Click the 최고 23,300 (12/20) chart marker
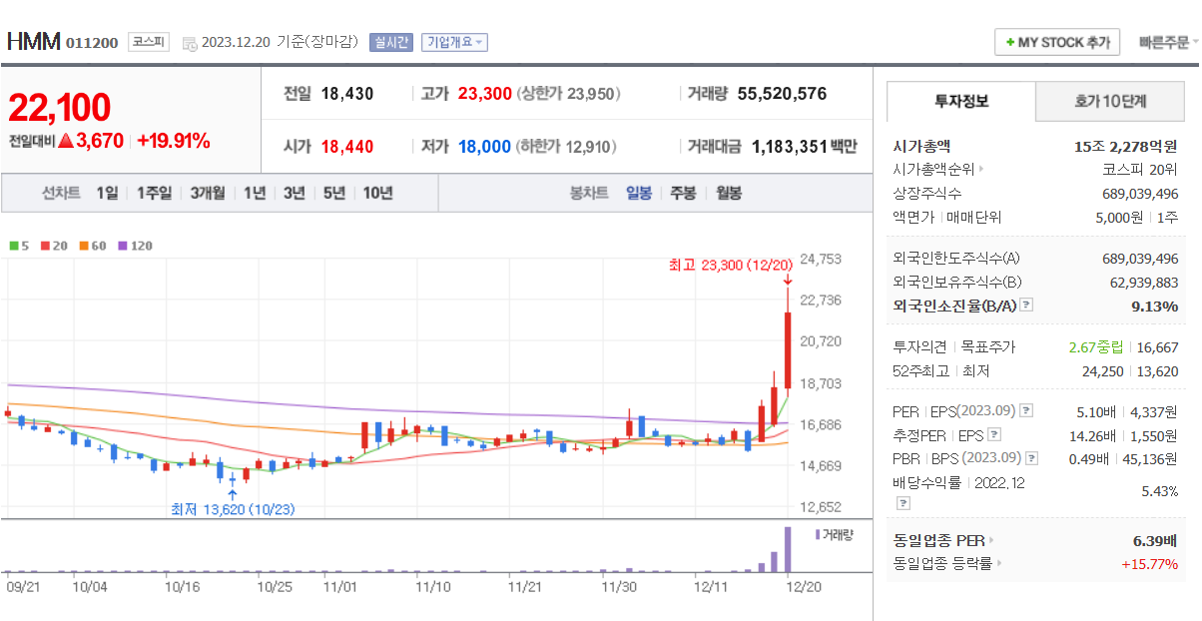The height and width of the screenshot is (621, 1202). (730, 265)
